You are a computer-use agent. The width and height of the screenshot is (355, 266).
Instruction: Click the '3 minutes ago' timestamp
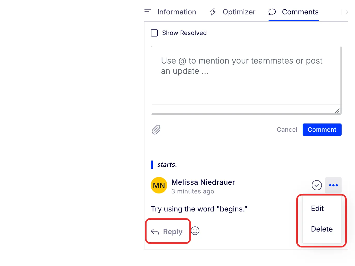click(x=193, y=191)
